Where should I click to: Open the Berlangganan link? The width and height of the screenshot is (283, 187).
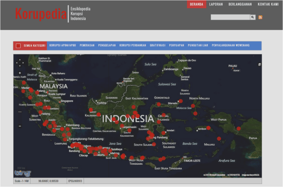click(x=240, y=5)
